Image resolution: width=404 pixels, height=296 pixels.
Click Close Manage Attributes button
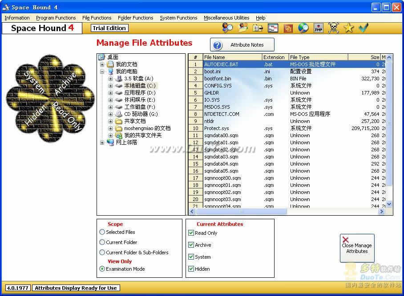click(357, 248)
